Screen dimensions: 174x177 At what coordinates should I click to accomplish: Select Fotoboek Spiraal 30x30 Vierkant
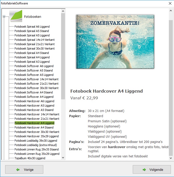[x=35, y=49]
